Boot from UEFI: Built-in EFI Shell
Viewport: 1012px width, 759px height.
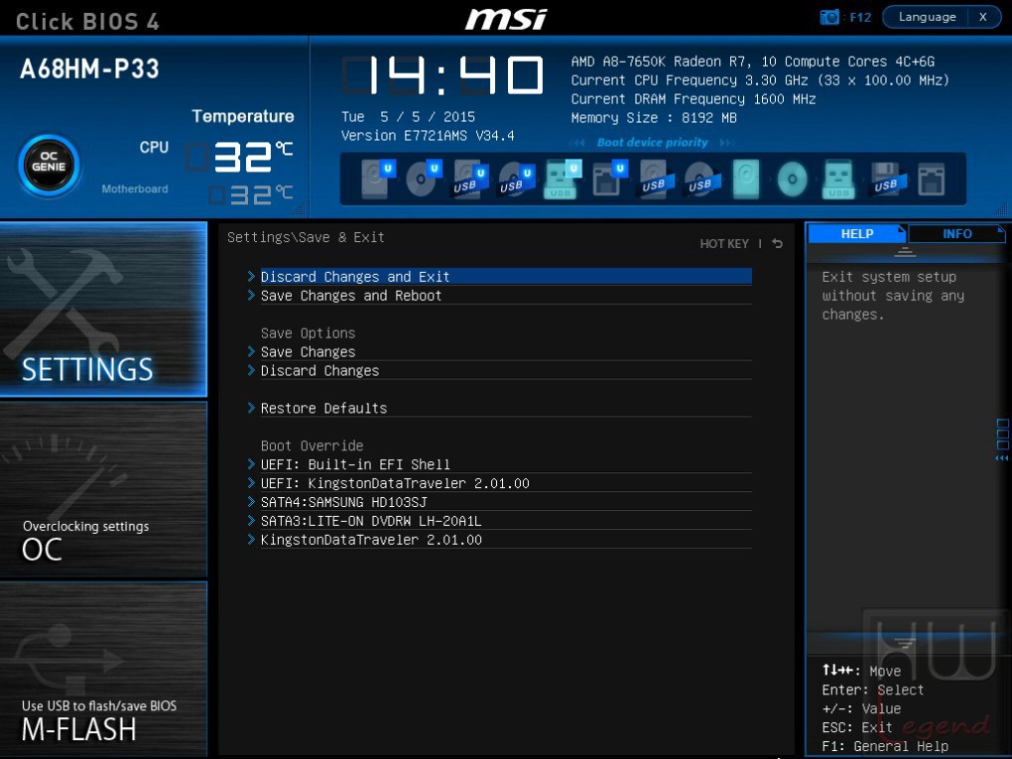coord(505,464)
